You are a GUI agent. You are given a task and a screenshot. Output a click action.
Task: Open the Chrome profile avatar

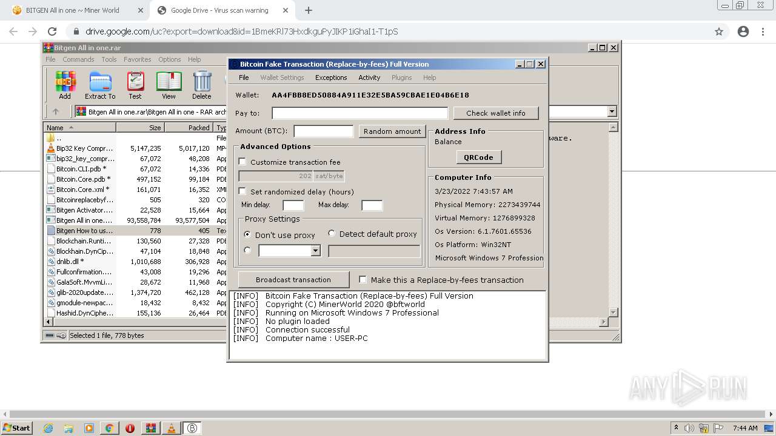743,31
